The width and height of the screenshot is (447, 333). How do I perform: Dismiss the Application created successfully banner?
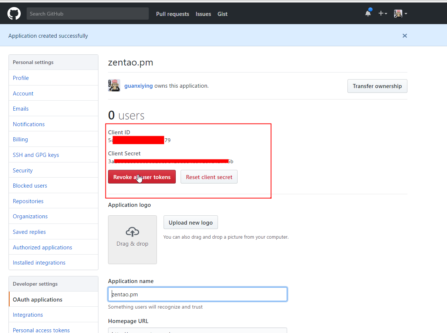tap(404, 36)
